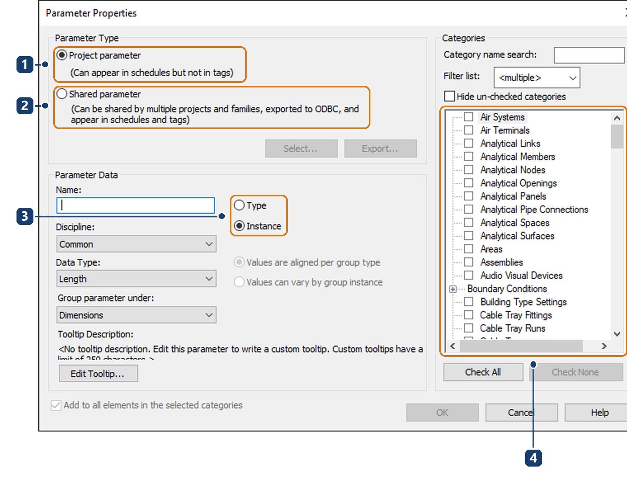The height and width of the screenshot is (481, 627).
Task: Click the Edit Tooltip button
Action: coord(98,374)
